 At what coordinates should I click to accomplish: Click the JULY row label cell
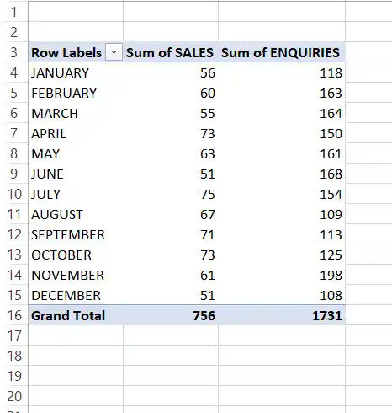(76, 194)
